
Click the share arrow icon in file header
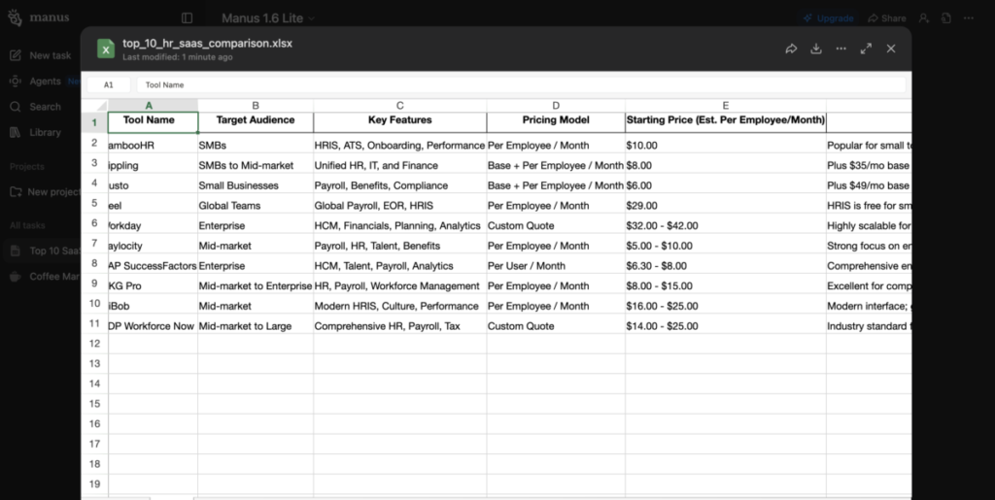click(791, 49)
